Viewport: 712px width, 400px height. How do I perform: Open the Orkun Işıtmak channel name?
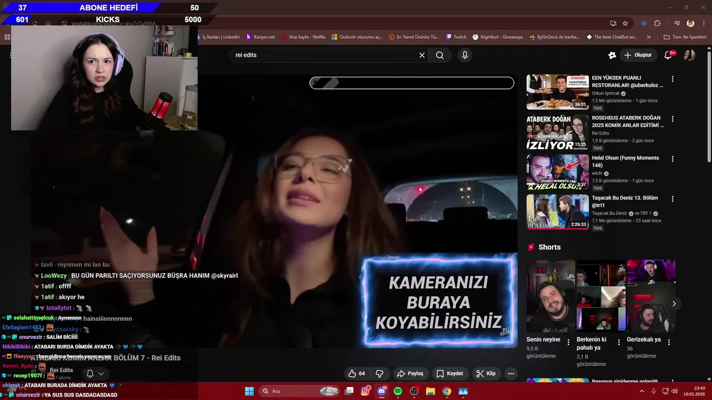click(605, 93)
